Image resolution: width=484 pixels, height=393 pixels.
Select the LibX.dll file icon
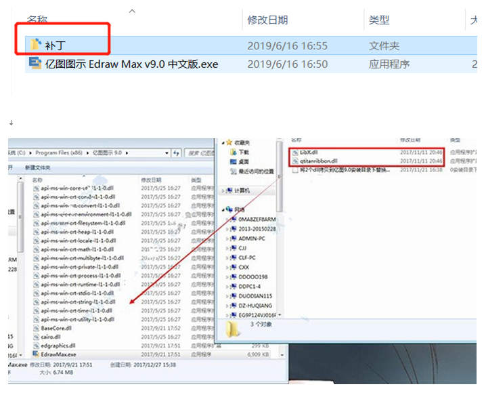pos(295,152)
